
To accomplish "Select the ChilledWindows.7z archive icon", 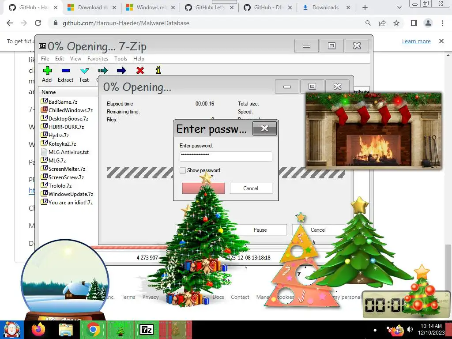I will coord(44,109).
